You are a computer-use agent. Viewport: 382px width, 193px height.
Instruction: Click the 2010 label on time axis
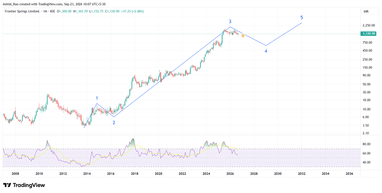[39, 174]
